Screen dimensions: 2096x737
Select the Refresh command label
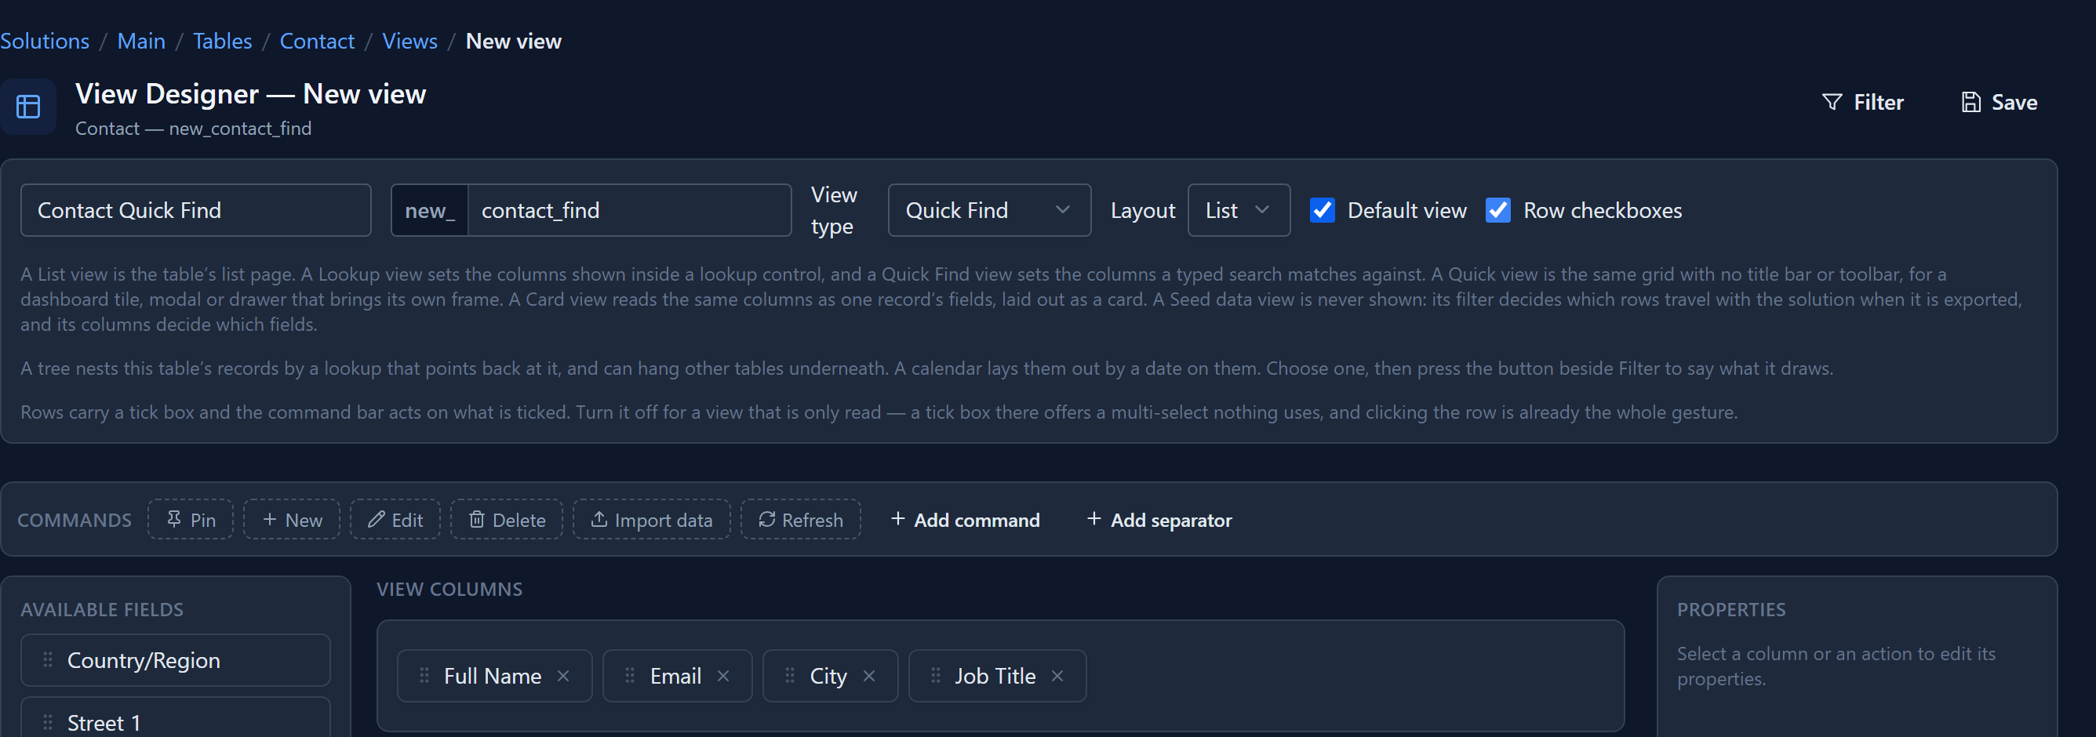812,520
